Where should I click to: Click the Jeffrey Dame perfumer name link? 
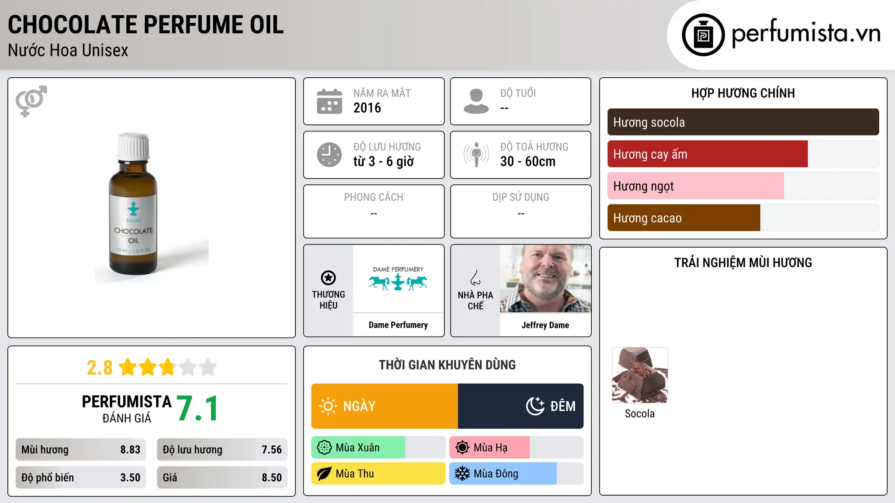tap(545, 325)
